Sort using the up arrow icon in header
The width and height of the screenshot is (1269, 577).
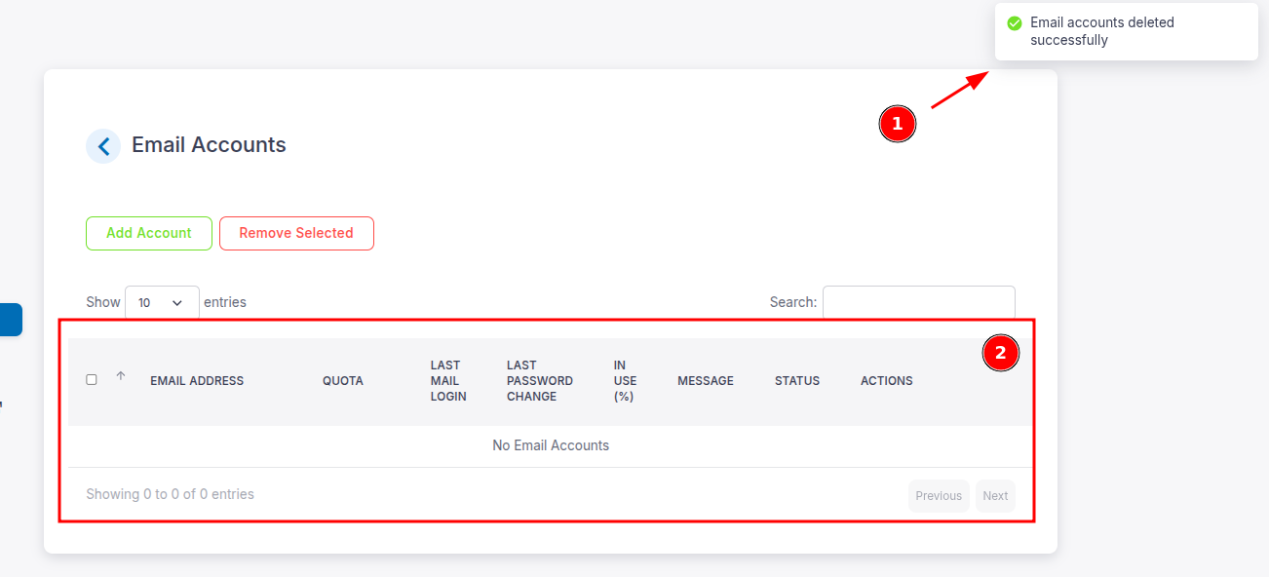[x=121, y=375]
